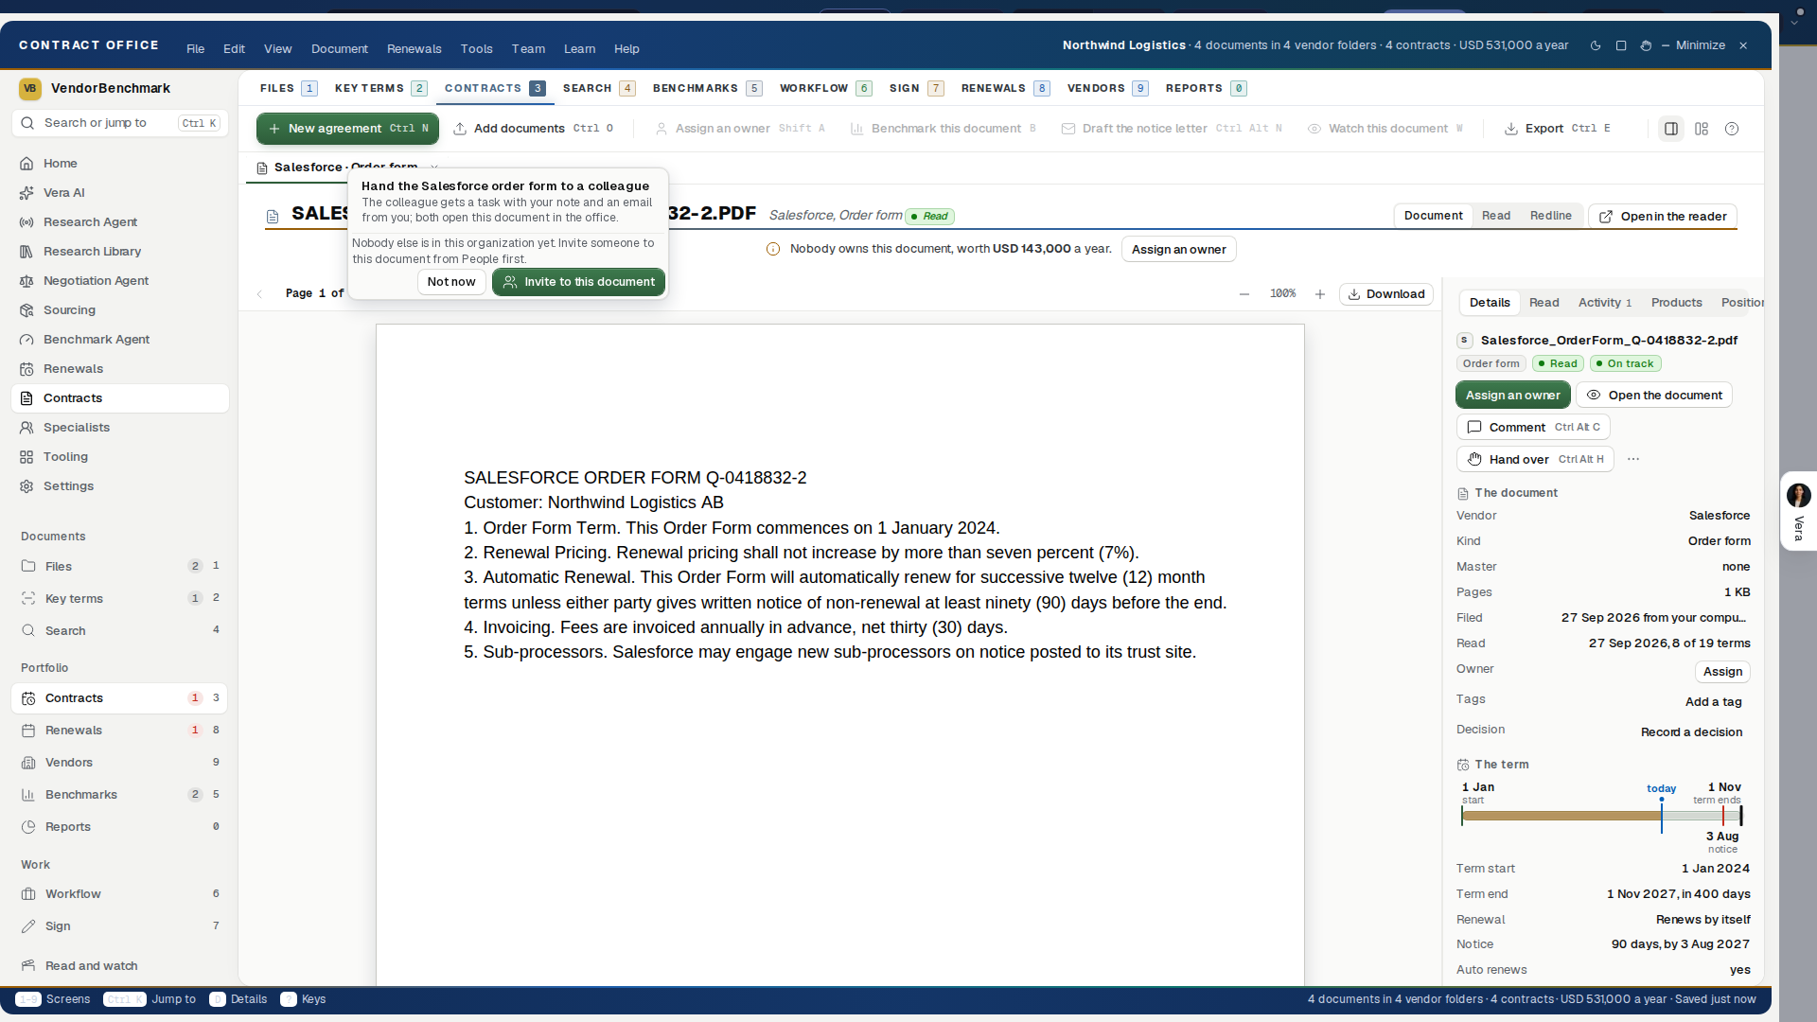This screenshot has width=1817, height=1022.
Task: Click the Search or jump to field
Action: coord(120,123)
